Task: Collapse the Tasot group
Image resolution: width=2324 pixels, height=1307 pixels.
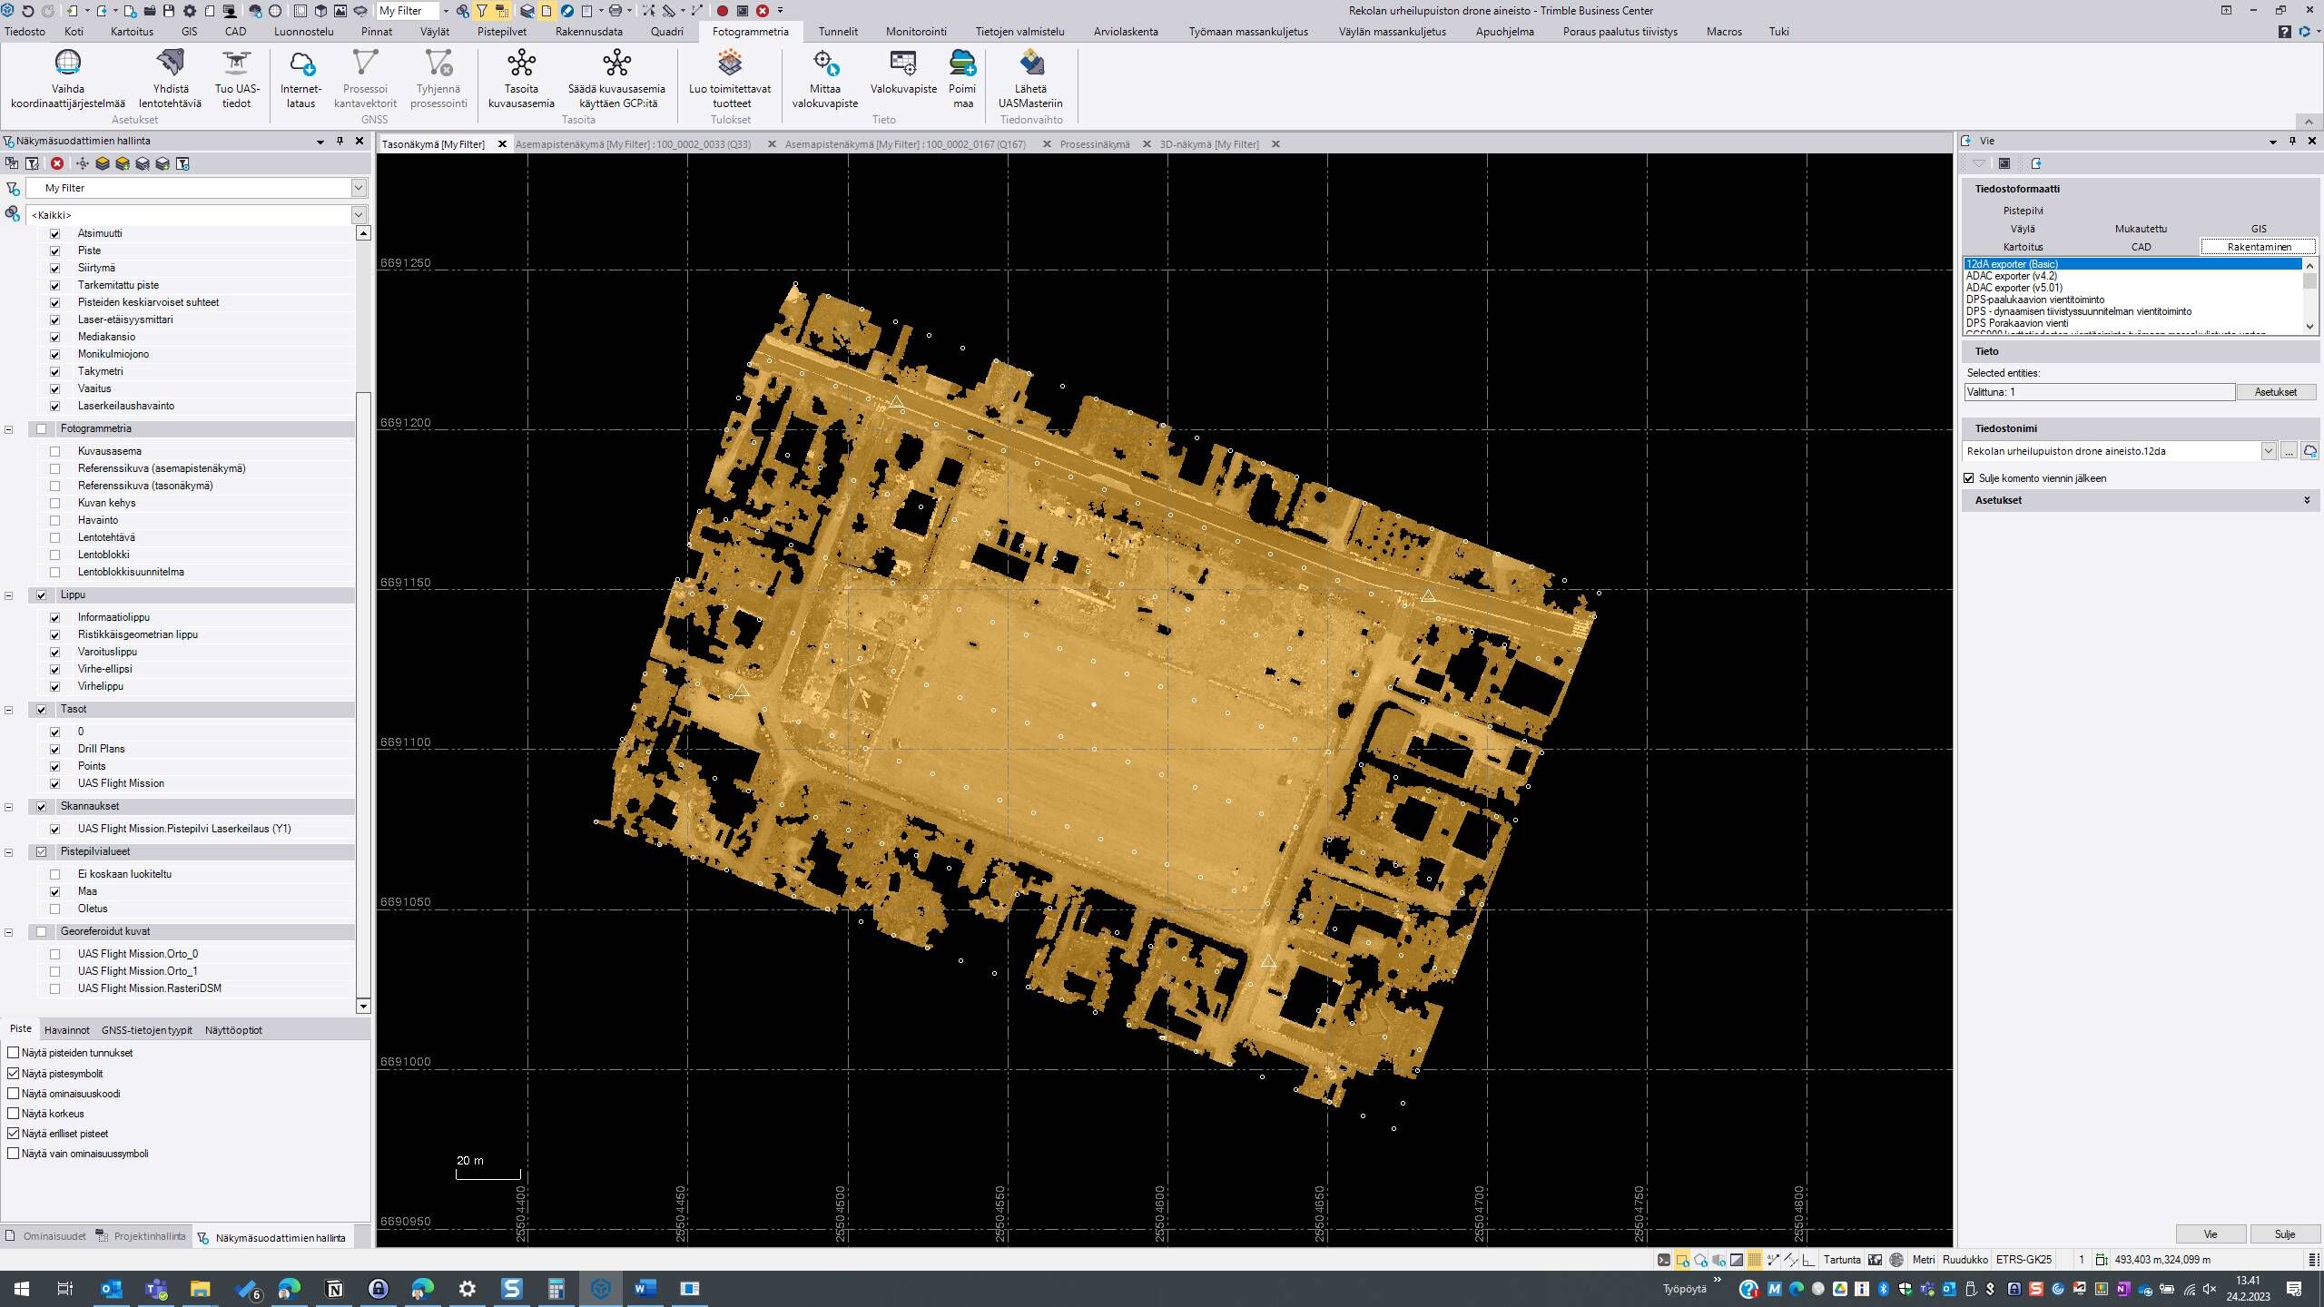Action: point(9,710)
